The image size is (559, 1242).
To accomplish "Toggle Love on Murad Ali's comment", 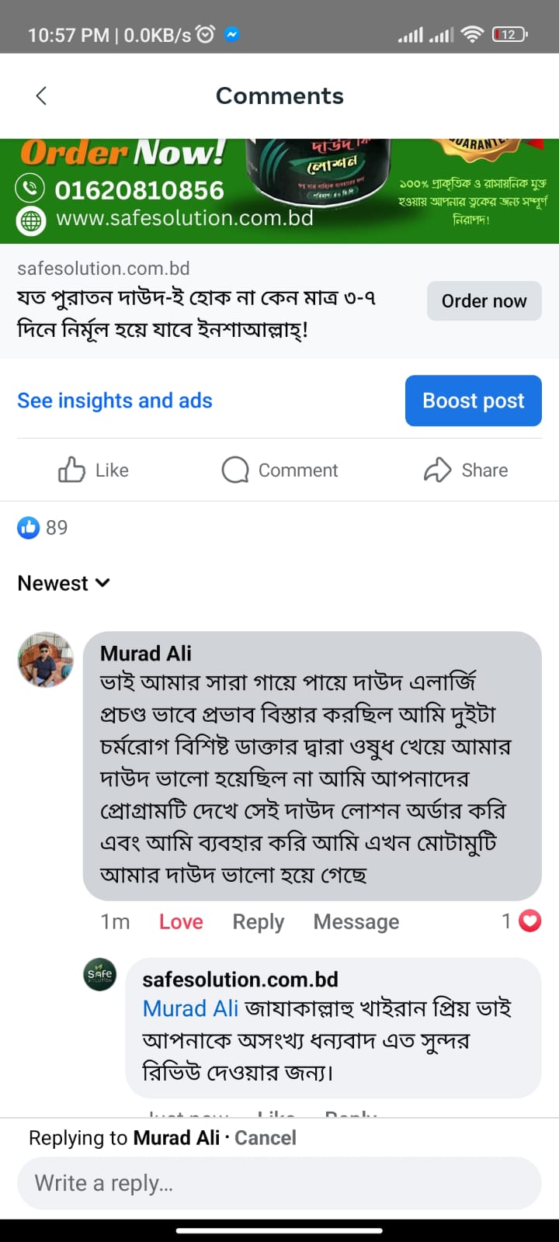I will (181, 921).
